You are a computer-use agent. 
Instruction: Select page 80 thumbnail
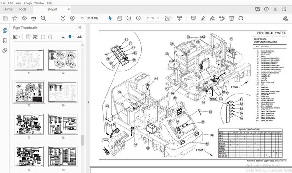(63, 157)
